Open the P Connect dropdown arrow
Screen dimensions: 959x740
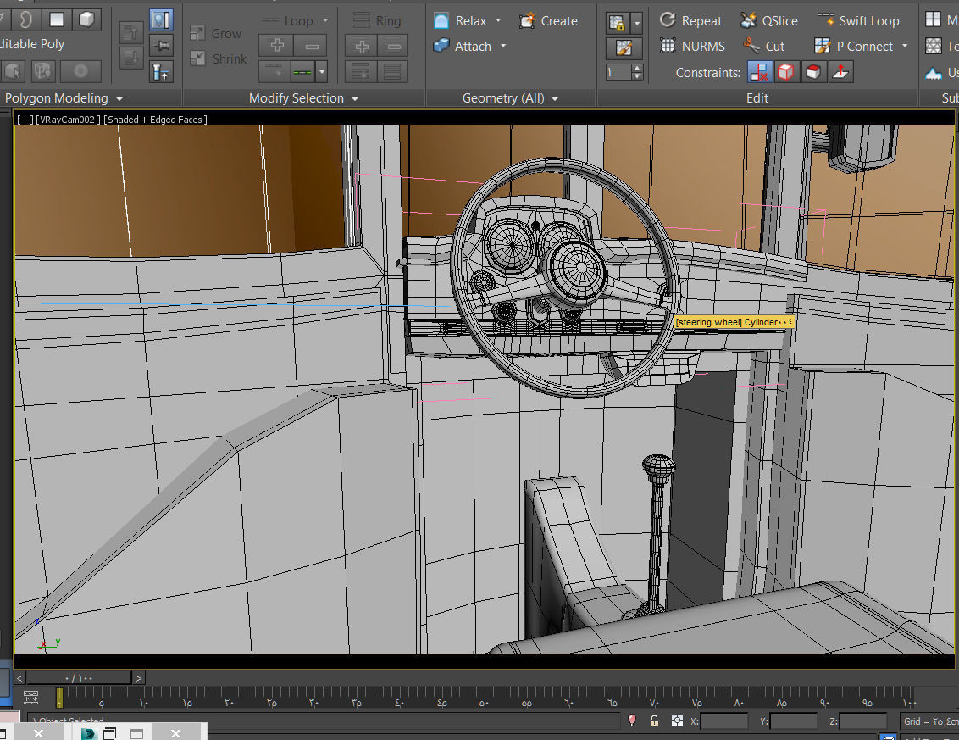[x=905, y=46]
